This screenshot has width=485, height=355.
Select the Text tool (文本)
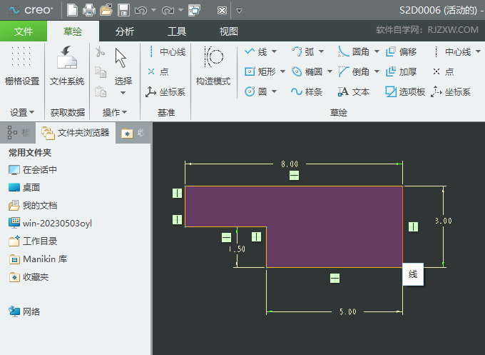[x=354, y=92]
